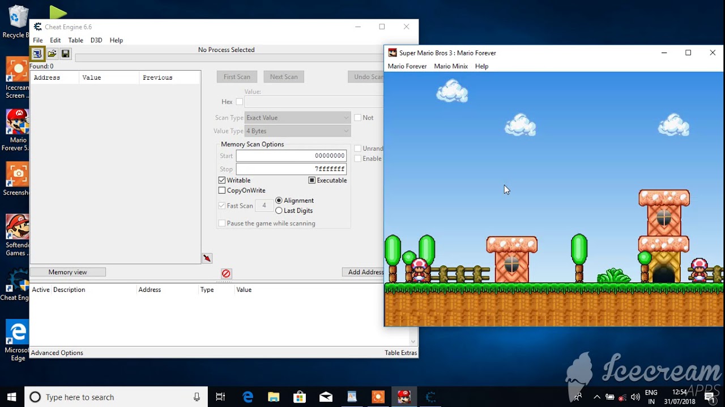Click the red no-entry clear list icon
This screenshot has width=725, height=407.
tap(226, 274)
